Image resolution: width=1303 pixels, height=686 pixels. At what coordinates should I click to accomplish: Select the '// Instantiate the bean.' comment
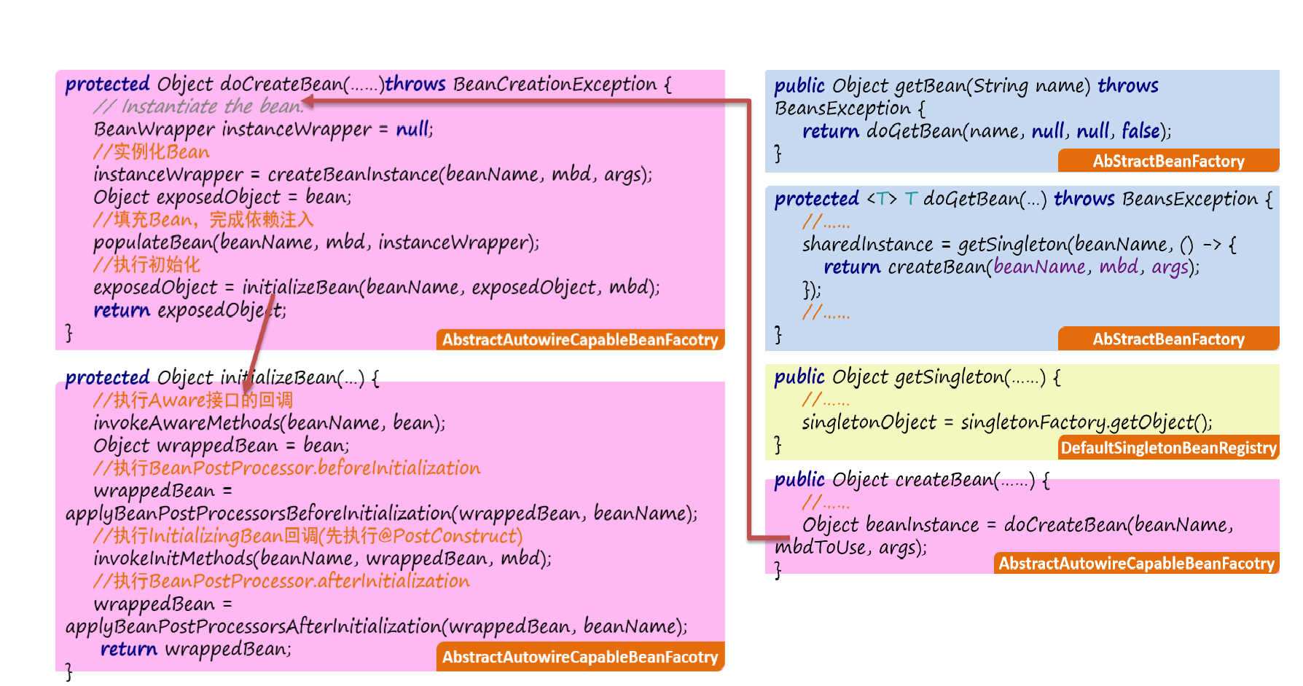(198, 106)
